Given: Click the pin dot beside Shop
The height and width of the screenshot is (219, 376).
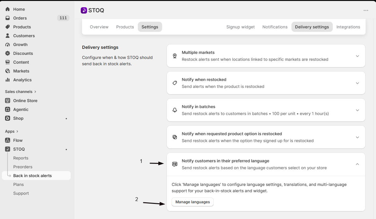Looking at the screenshot, I should (x=66, y=118).
